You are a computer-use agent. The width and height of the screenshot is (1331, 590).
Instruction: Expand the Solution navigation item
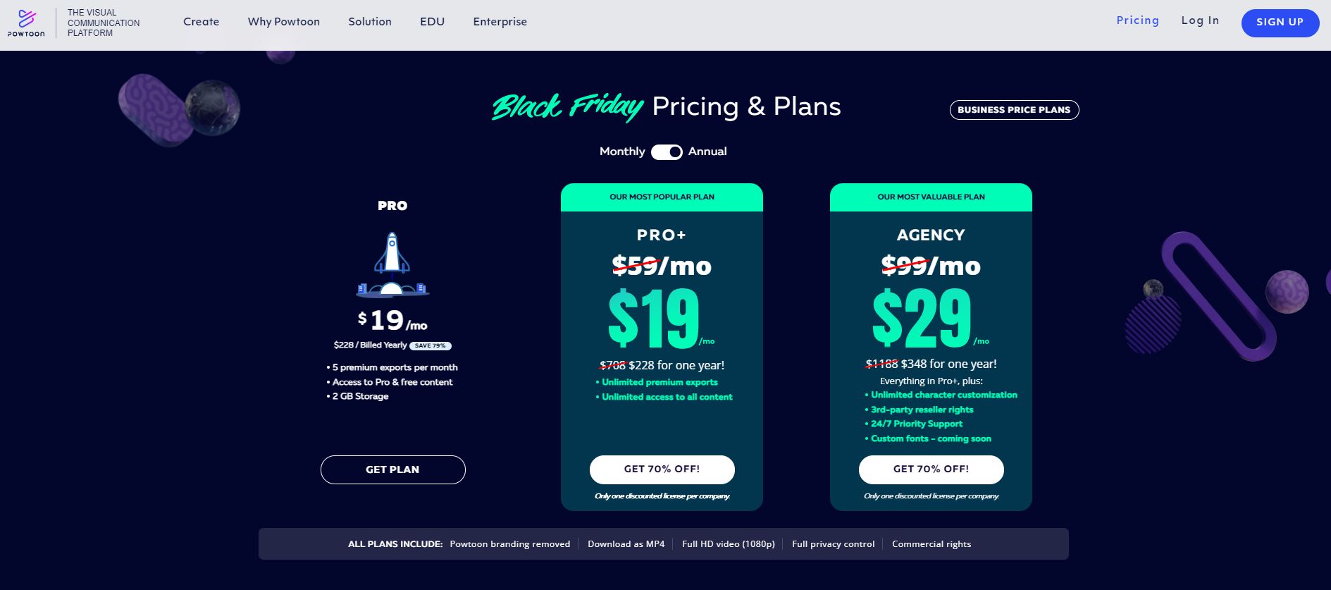pos(370,22)
